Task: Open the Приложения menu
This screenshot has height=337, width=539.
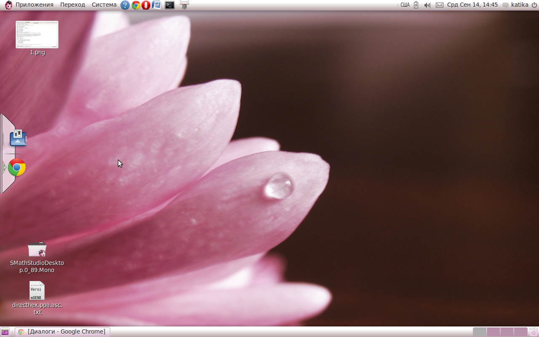Action: [x=35, y=5]
